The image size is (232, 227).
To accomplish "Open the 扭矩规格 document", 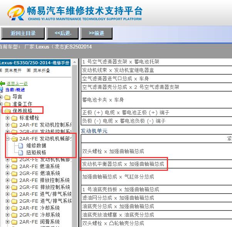I will tap(36, 152).
